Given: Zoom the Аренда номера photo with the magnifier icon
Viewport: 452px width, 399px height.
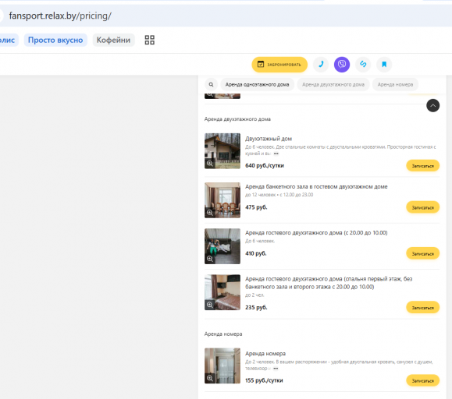Looking at the screenshot, I should (210, 378).
